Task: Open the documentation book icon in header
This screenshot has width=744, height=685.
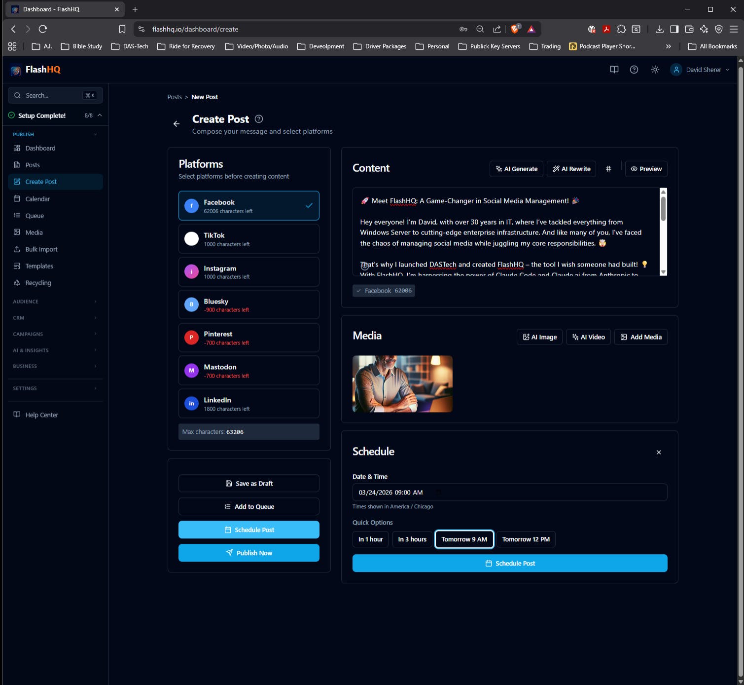Action: pyautogui.click(x=614, y=70)
